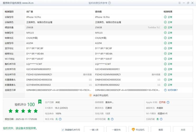Click the 激活状态 已激活 value

109,108
